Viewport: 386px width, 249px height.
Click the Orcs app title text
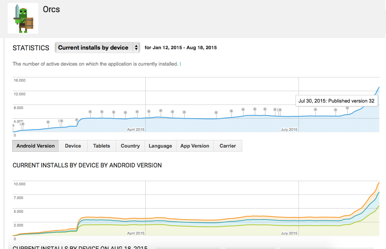point(51,9)
